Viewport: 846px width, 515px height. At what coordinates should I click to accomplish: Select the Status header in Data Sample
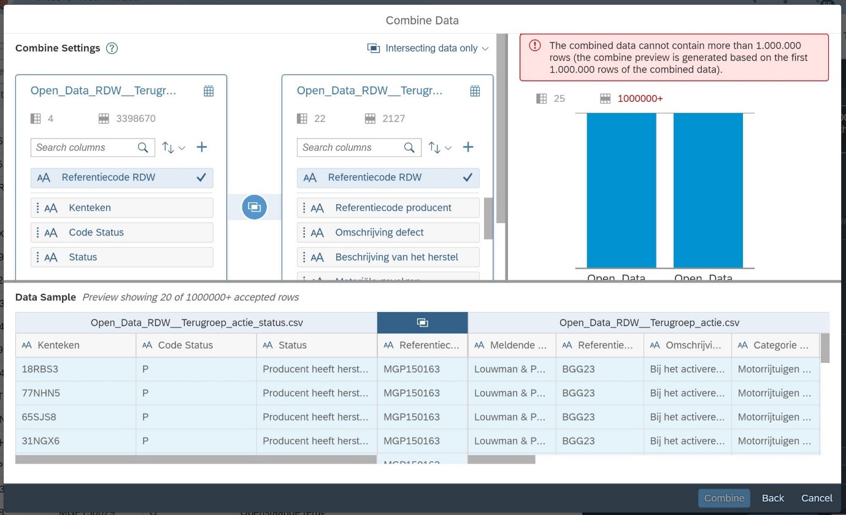click(x=317, y=345)
